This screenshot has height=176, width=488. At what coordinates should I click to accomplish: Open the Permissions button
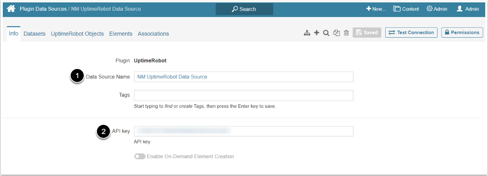462,33
